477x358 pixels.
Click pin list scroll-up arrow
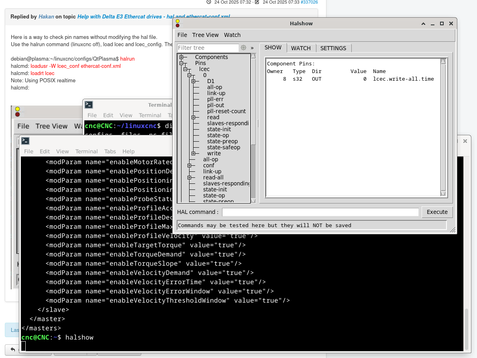443,61
